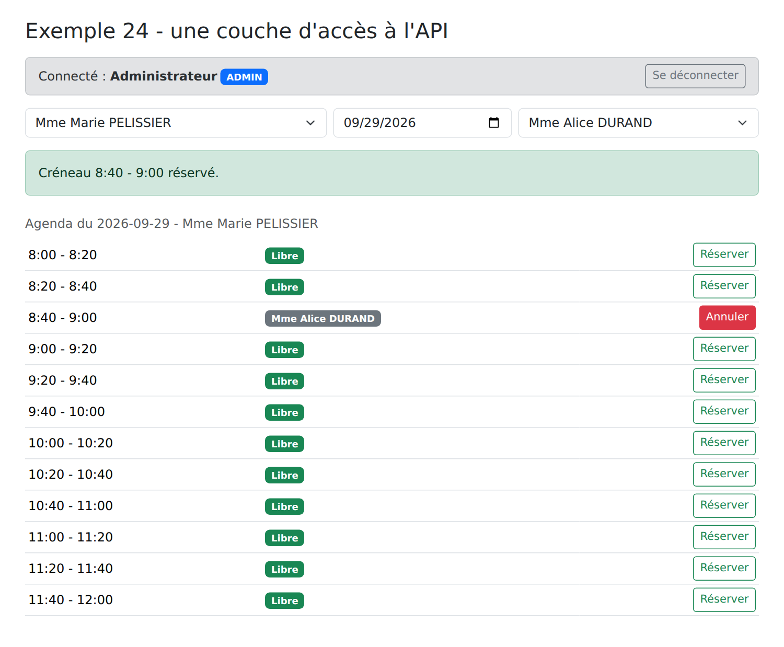Open the Mme Alice DURAND patient dropdown
The width and height of the screenshot is (784, 647).
(x=638, y=123)
